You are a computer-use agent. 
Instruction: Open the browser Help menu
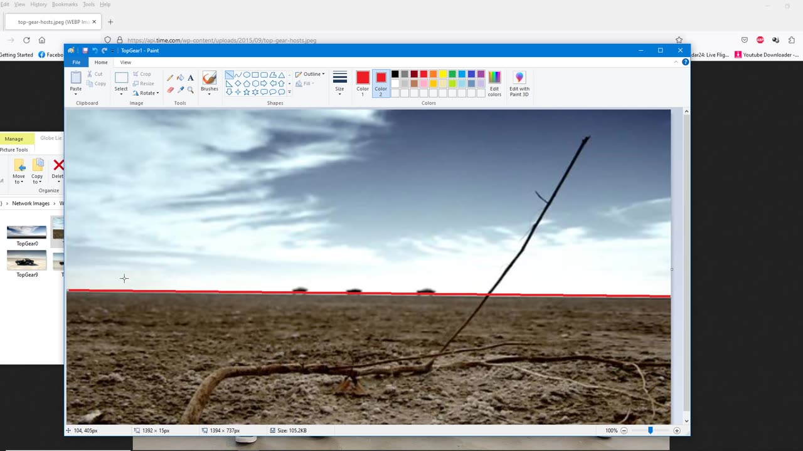point(105,4)
